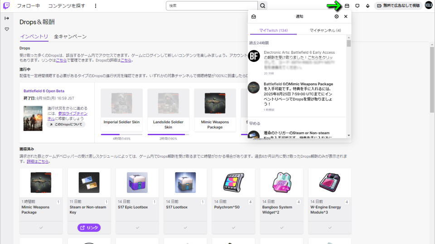Open the user avatar menu
This screenshot has height=244, width=435.
(x=429, y=5)
